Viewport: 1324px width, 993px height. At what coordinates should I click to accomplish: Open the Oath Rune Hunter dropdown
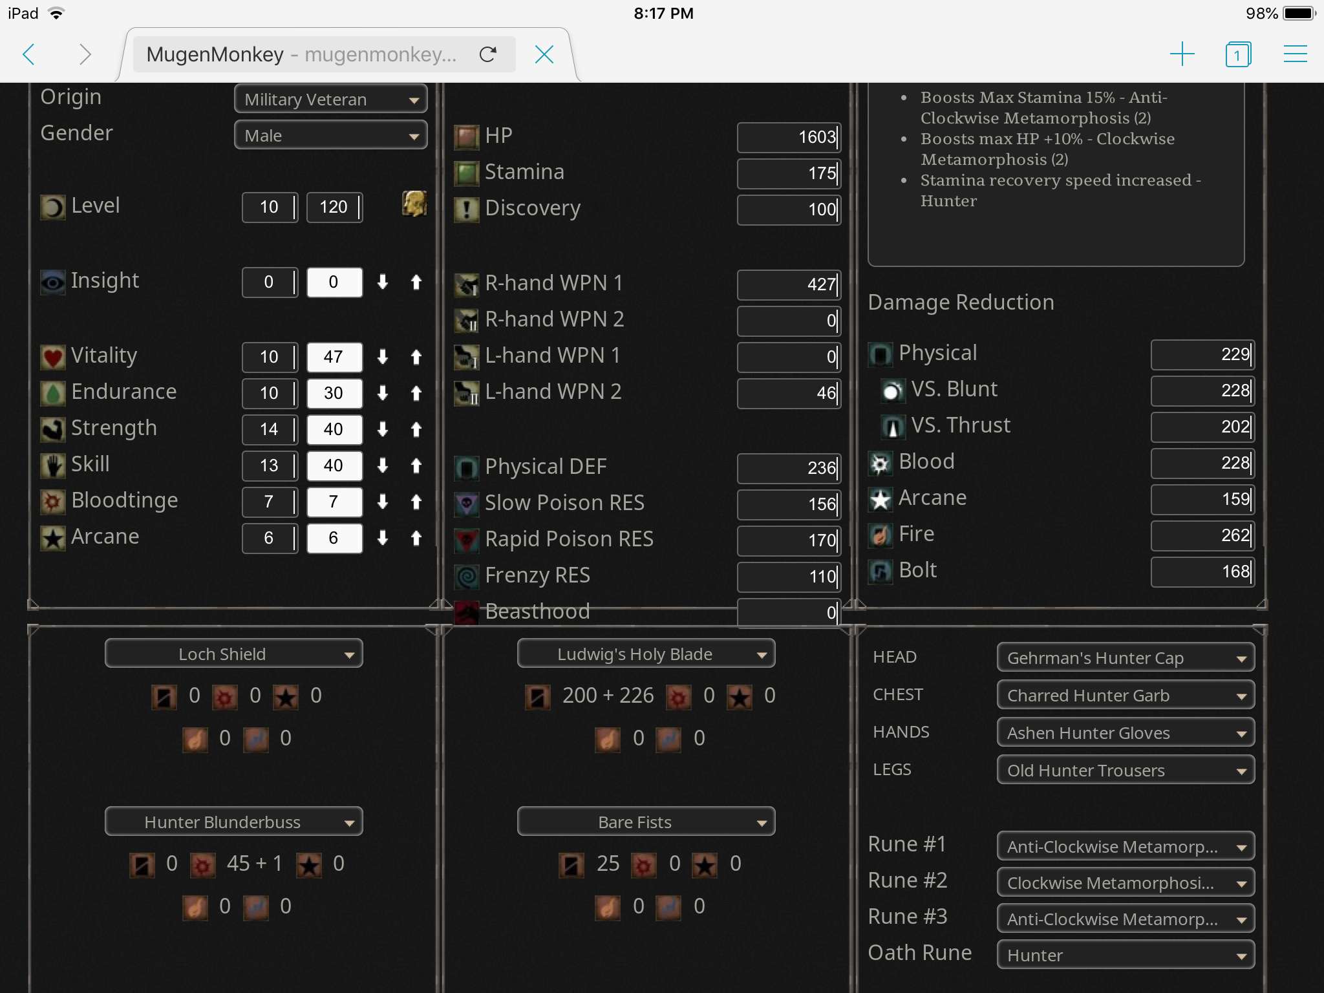[1125, 956]
